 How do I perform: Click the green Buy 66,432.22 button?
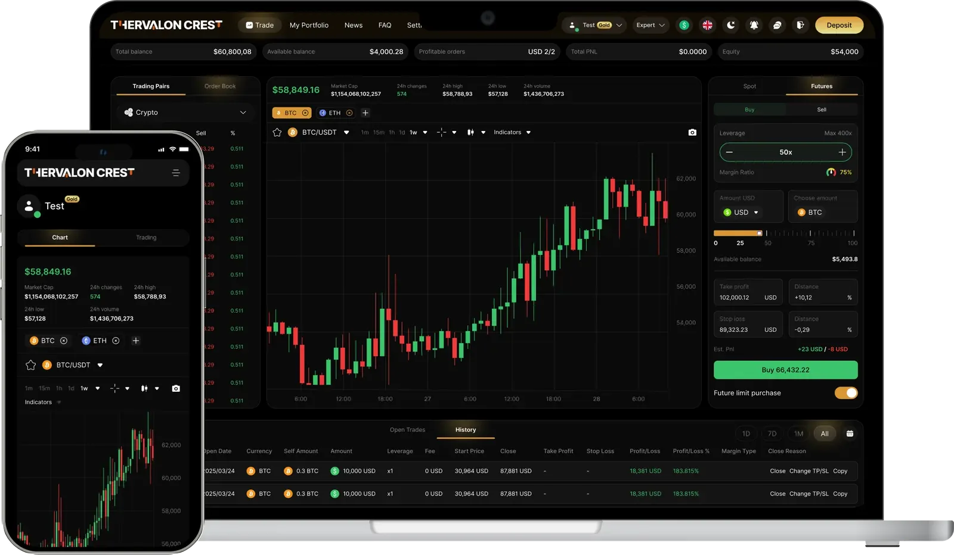click(785, 370)
